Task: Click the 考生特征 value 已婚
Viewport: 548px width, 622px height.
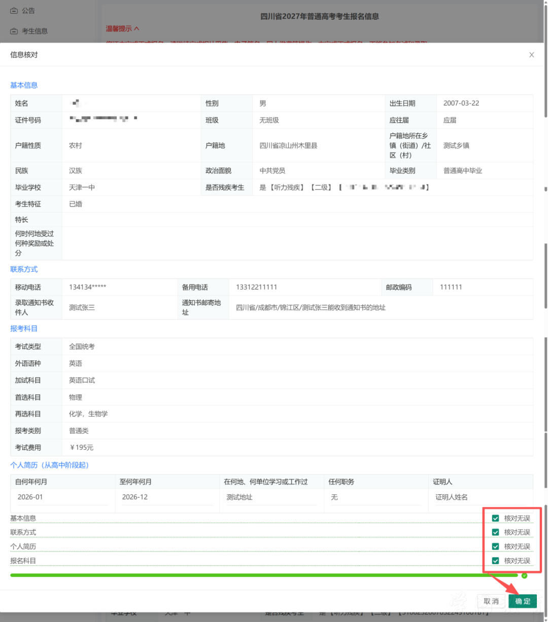Action: click(76, 204)
